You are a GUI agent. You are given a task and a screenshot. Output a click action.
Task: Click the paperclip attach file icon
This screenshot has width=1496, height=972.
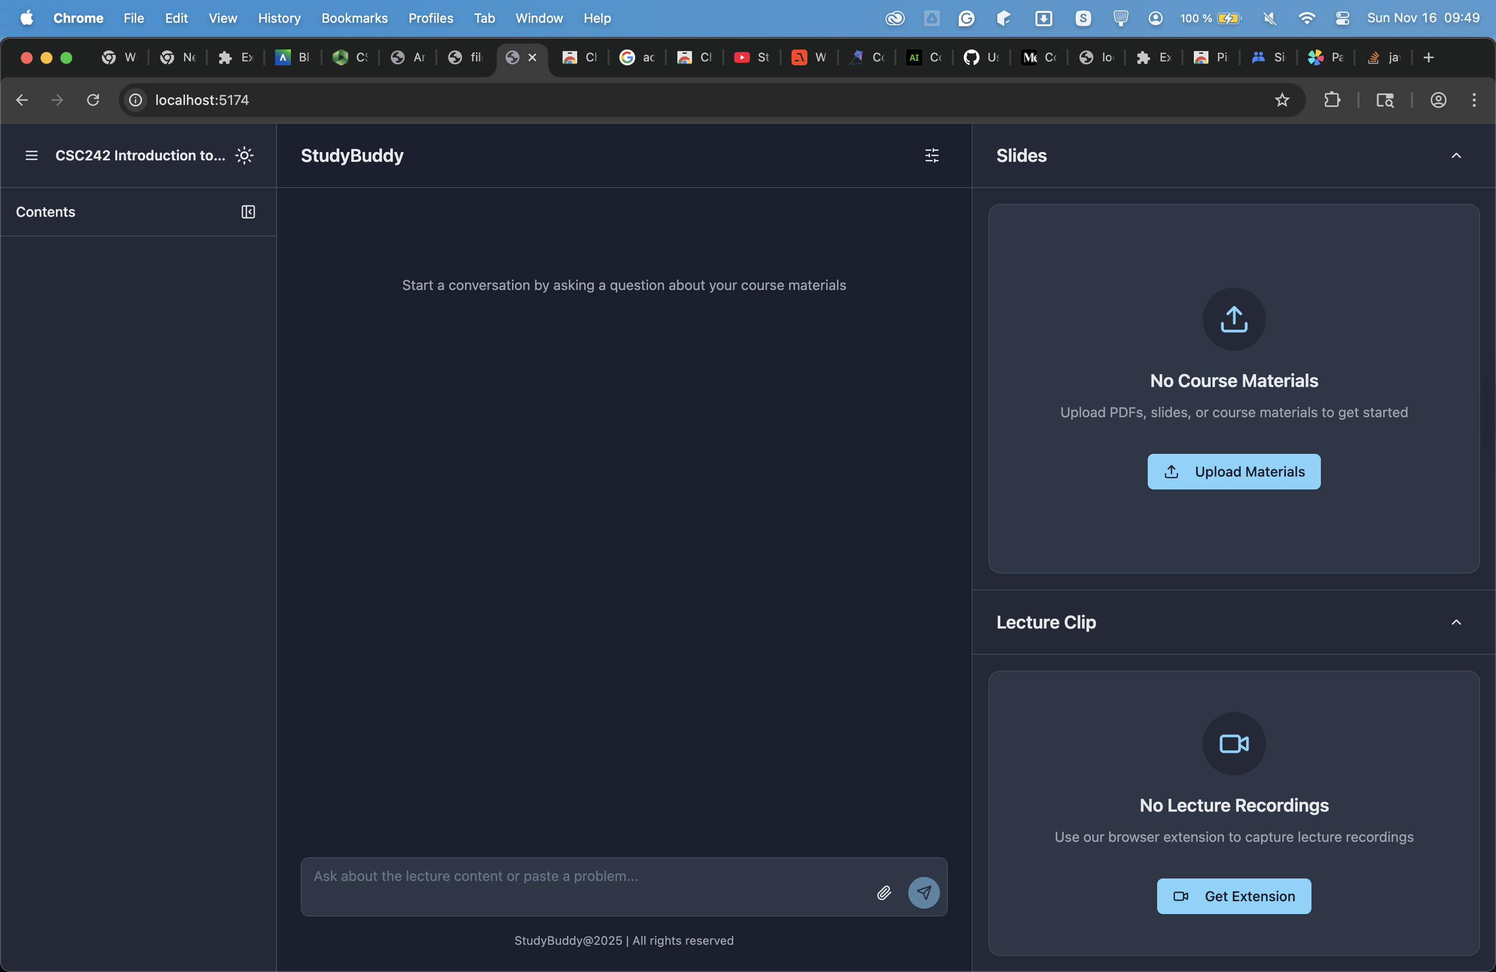coord(884,893)
